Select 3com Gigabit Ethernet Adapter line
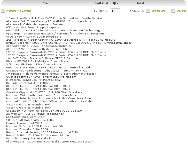Screen dimensions: 188x144 (x=51, y=74)
